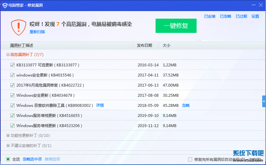Click 忽略 on the KB89083002 row
This screenshot has height=165, width=266.
coord(186,105)
